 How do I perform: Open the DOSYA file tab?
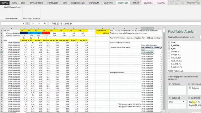(5, 3)
